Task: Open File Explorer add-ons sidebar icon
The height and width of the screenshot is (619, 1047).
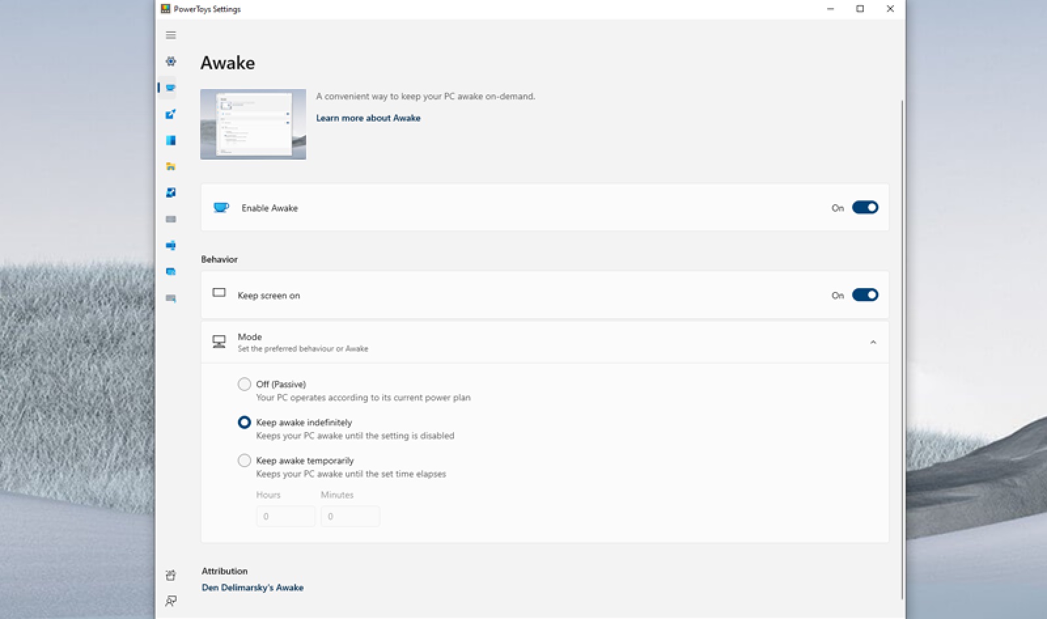Action: [171, 166]
